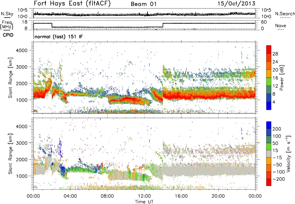The height and width of the screenshot is (204, 295).
Task: Click the '16' power scale value
Action: pyautogui.click(x=275, y=78)
